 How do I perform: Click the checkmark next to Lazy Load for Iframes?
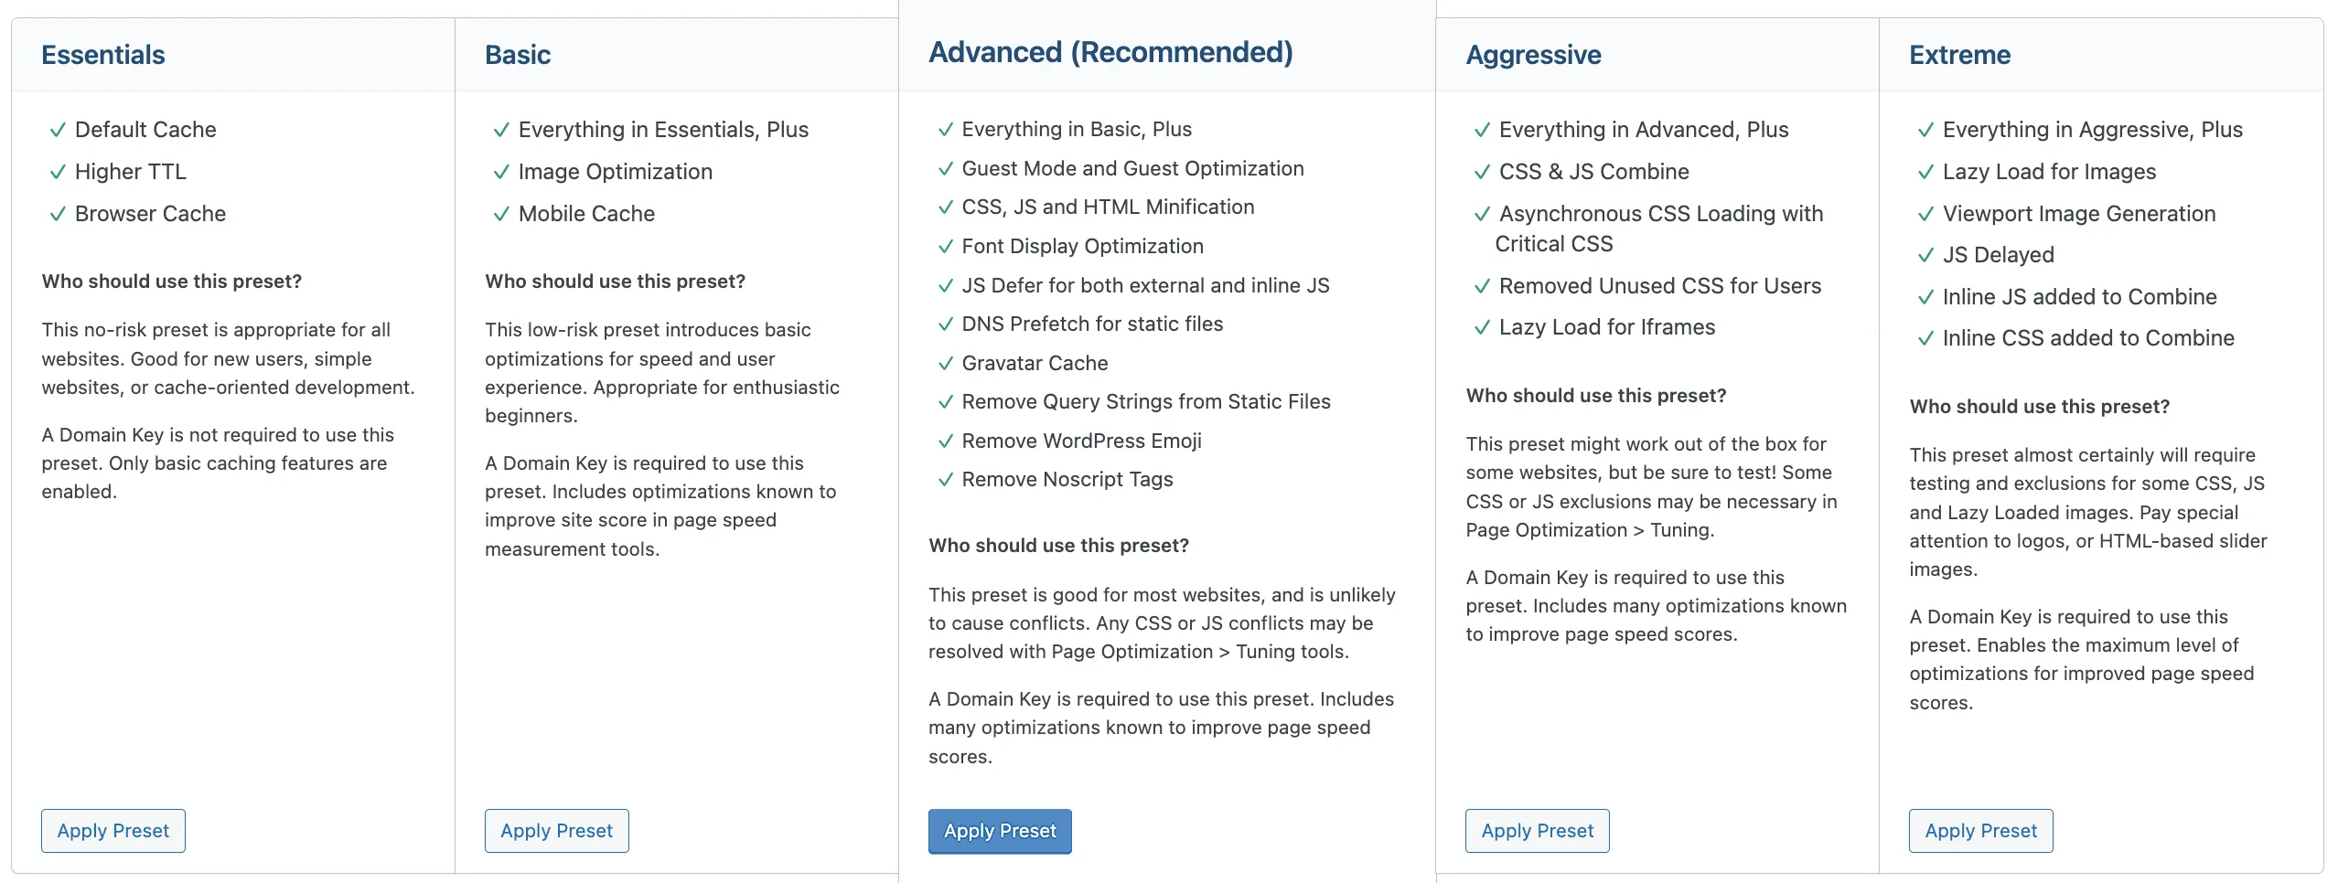click(1482, 327)
